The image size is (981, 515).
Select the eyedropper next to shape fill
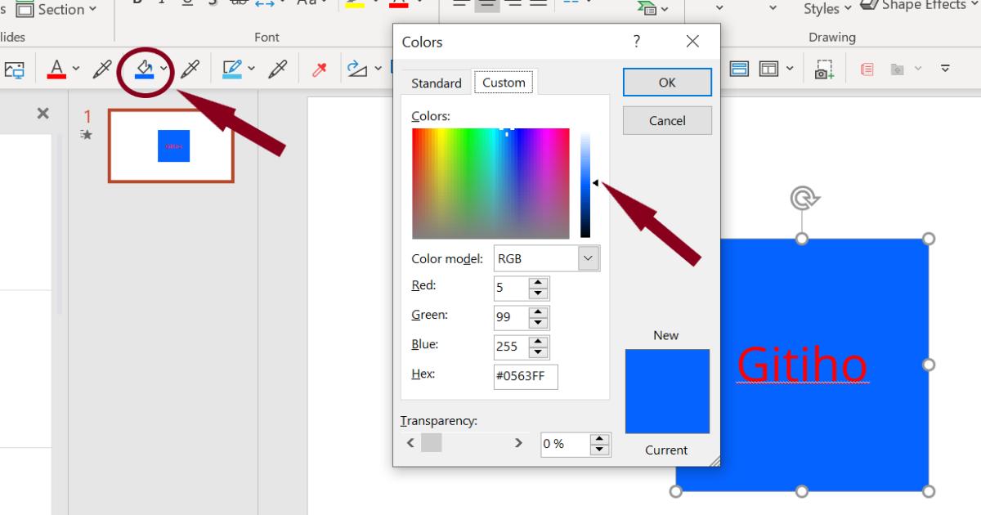coord(190,69)
